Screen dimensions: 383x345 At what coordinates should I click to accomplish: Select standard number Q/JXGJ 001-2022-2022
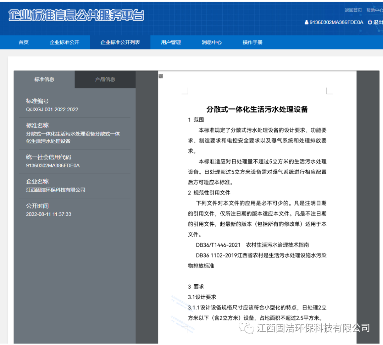point(52,109)
